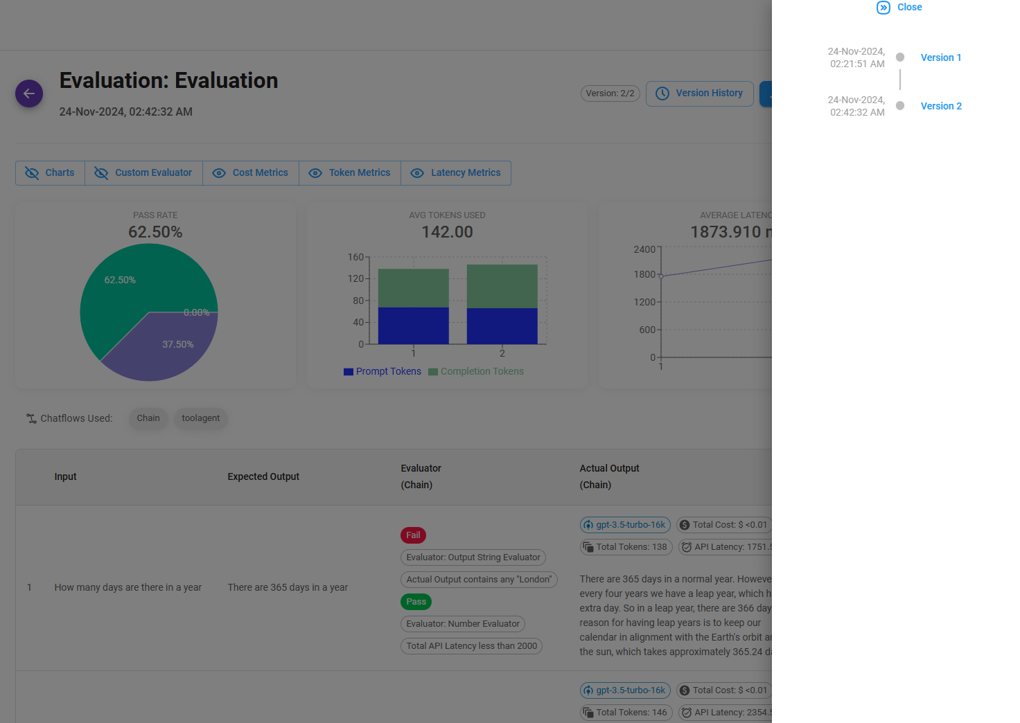Click the Total Tokens: 138 chip
1020x723 pixels.
click(626, 547)
